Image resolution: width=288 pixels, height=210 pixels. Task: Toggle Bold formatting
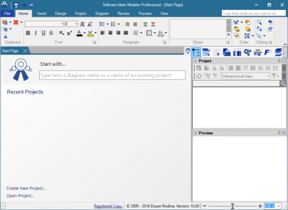(x=28, y=33)
